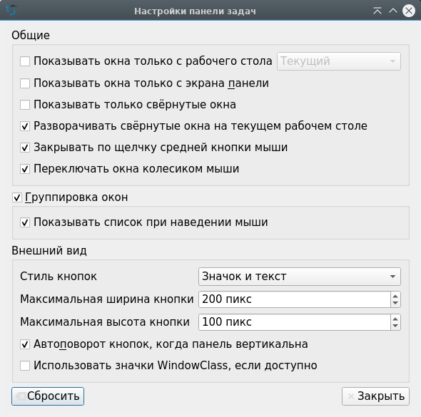This screenshot has width=421, height=417.
Task: Open the Текущий desktop dropdown
Action: pos(339,61)
